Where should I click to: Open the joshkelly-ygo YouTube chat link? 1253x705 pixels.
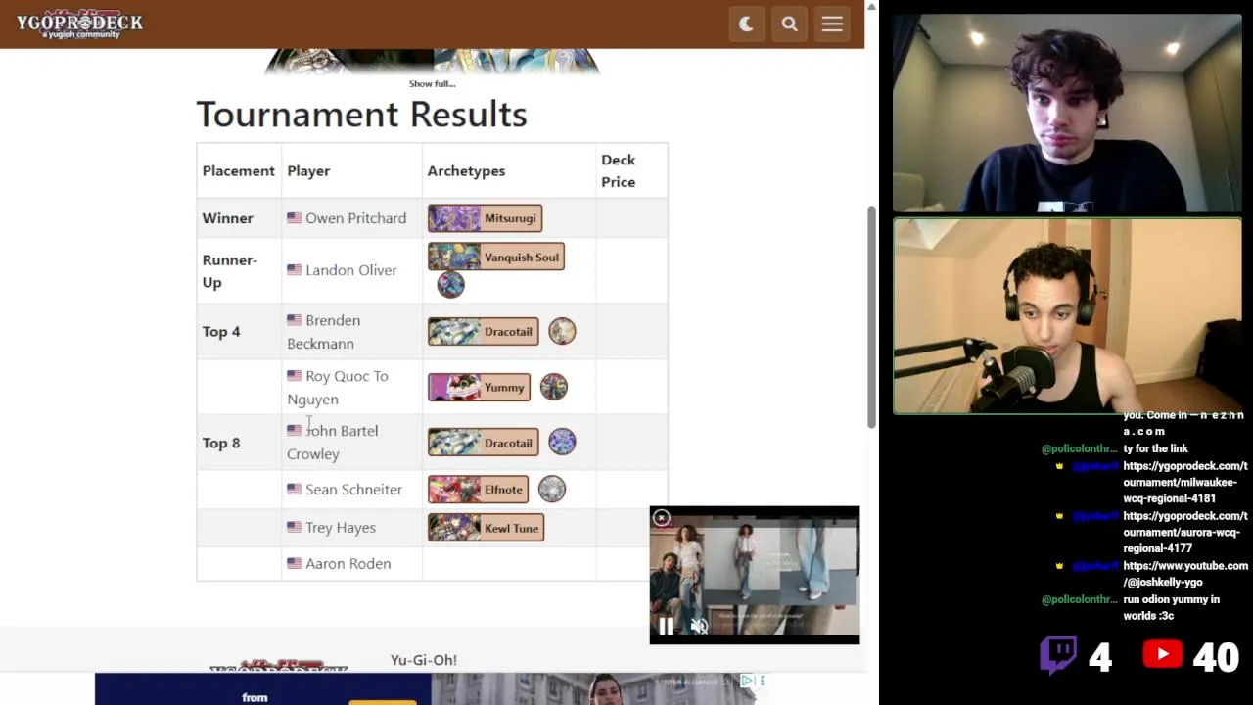[1185, 574]
